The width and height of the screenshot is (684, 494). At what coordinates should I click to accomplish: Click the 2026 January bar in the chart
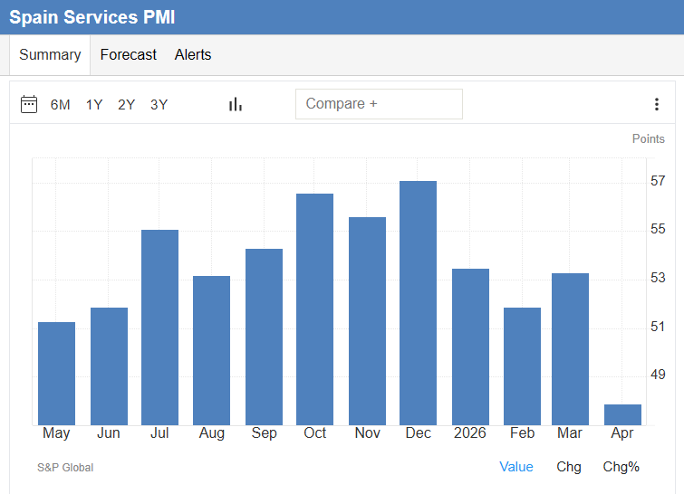(470, 347)
